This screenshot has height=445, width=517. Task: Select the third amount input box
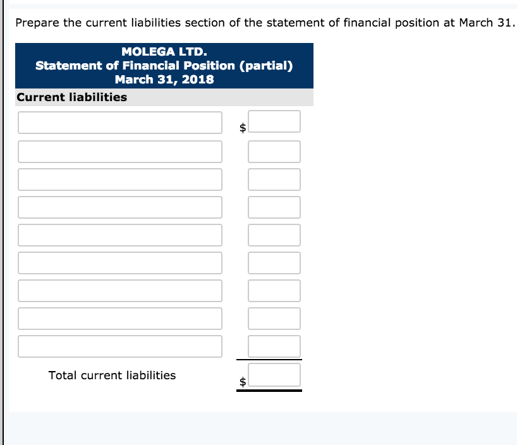(274, 179)
